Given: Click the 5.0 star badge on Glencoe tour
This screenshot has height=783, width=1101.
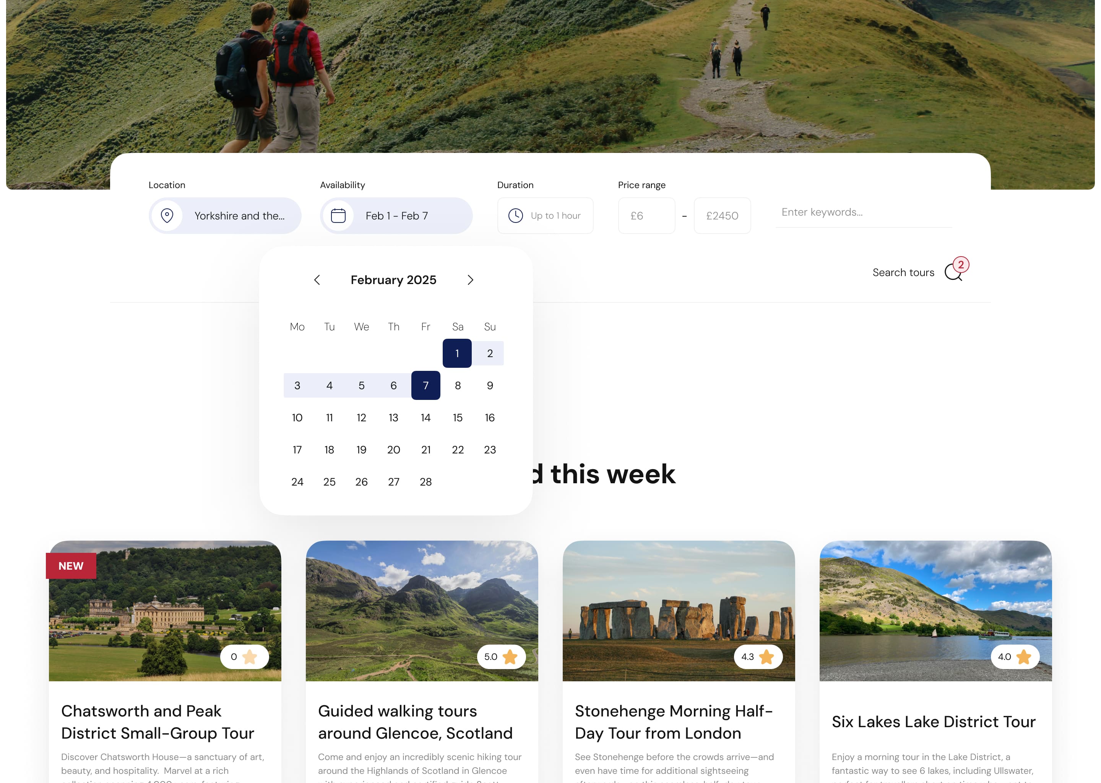Looking at the screenshot, I should coord(501,657).
